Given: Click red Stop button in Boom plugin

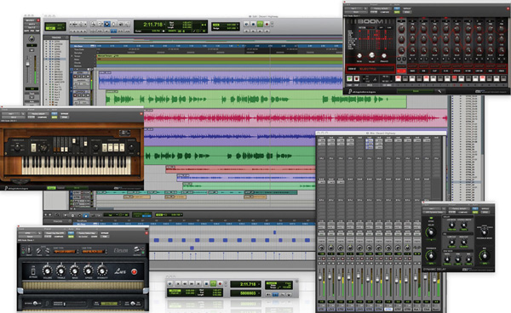Looking at the screenshot, I should click(x=357, y=79).
